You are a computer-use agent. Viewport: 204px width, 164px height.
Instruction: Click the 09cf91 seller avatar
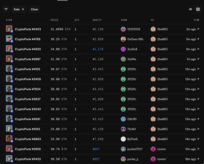[123, 119]
